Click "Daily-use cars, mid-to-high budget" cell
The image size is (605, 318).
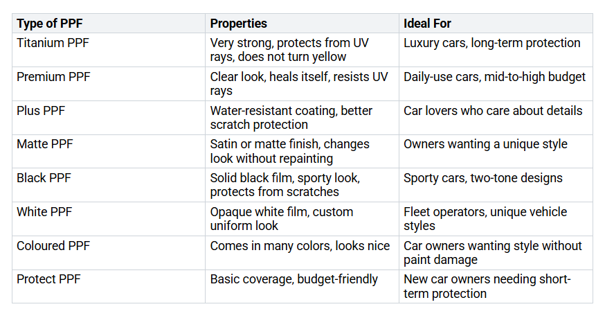495,77
